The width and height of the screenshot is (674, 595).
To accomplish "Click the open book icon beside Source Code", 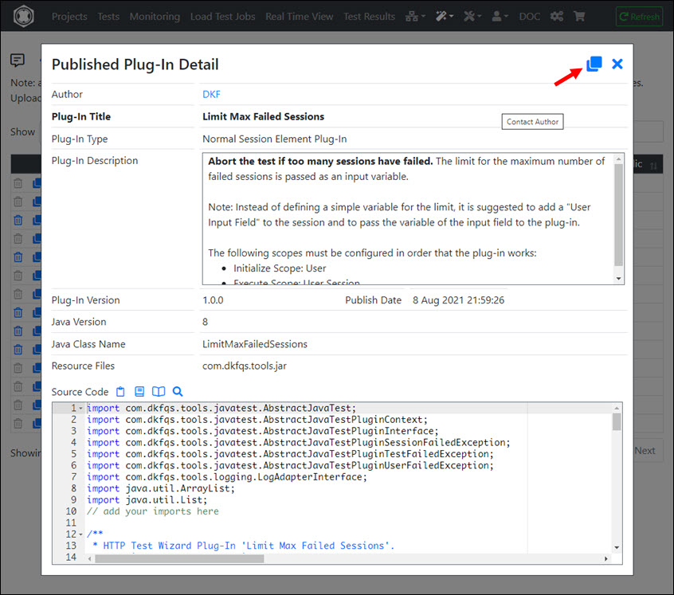I will pyautogui.click(x=159, y=391).
